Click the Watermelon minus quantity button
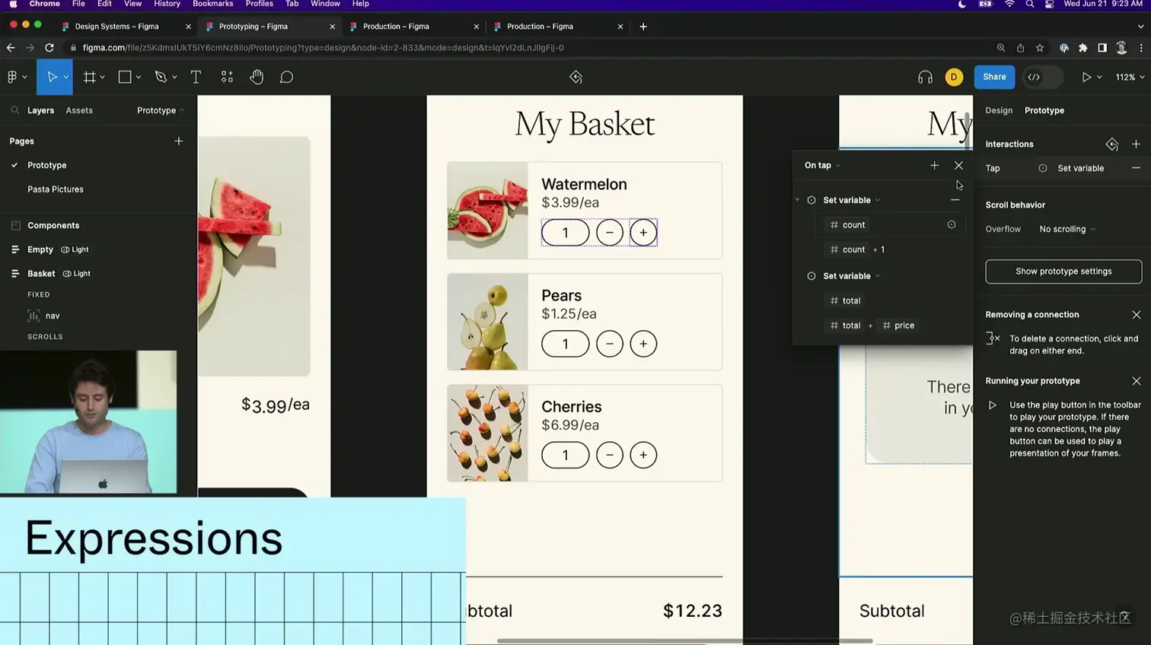 point(610,233)
